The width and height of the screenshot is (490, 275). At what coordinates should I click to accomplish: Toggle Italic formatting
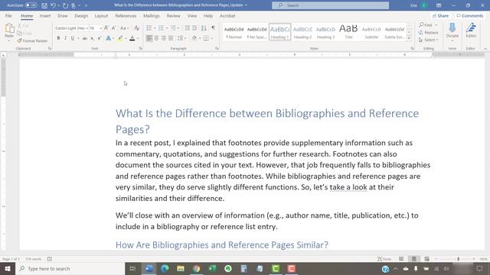(x=65, y=38)
